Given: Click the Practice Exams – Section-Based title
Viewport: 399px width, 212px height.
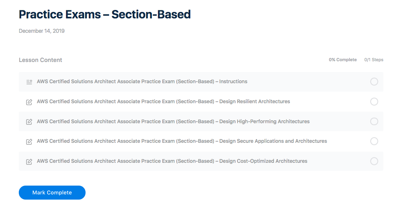Looking at the screenshot, I should pos(105,14).
